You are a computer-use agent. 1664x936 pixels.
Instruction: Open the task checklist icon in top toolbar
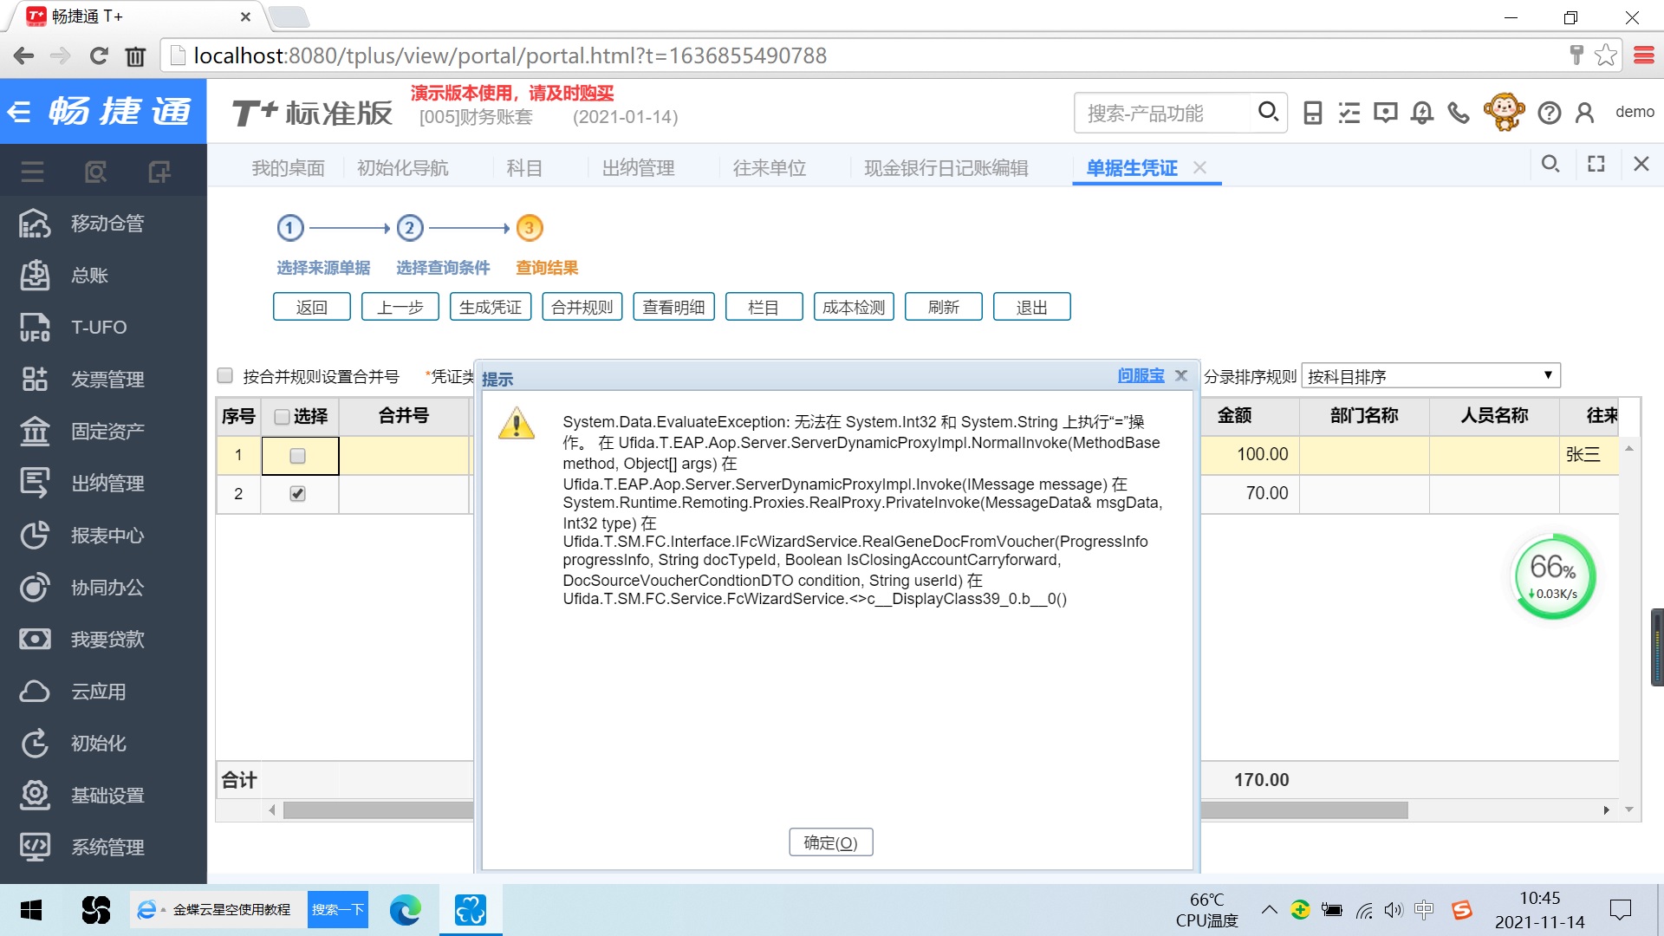point(1349,113)
